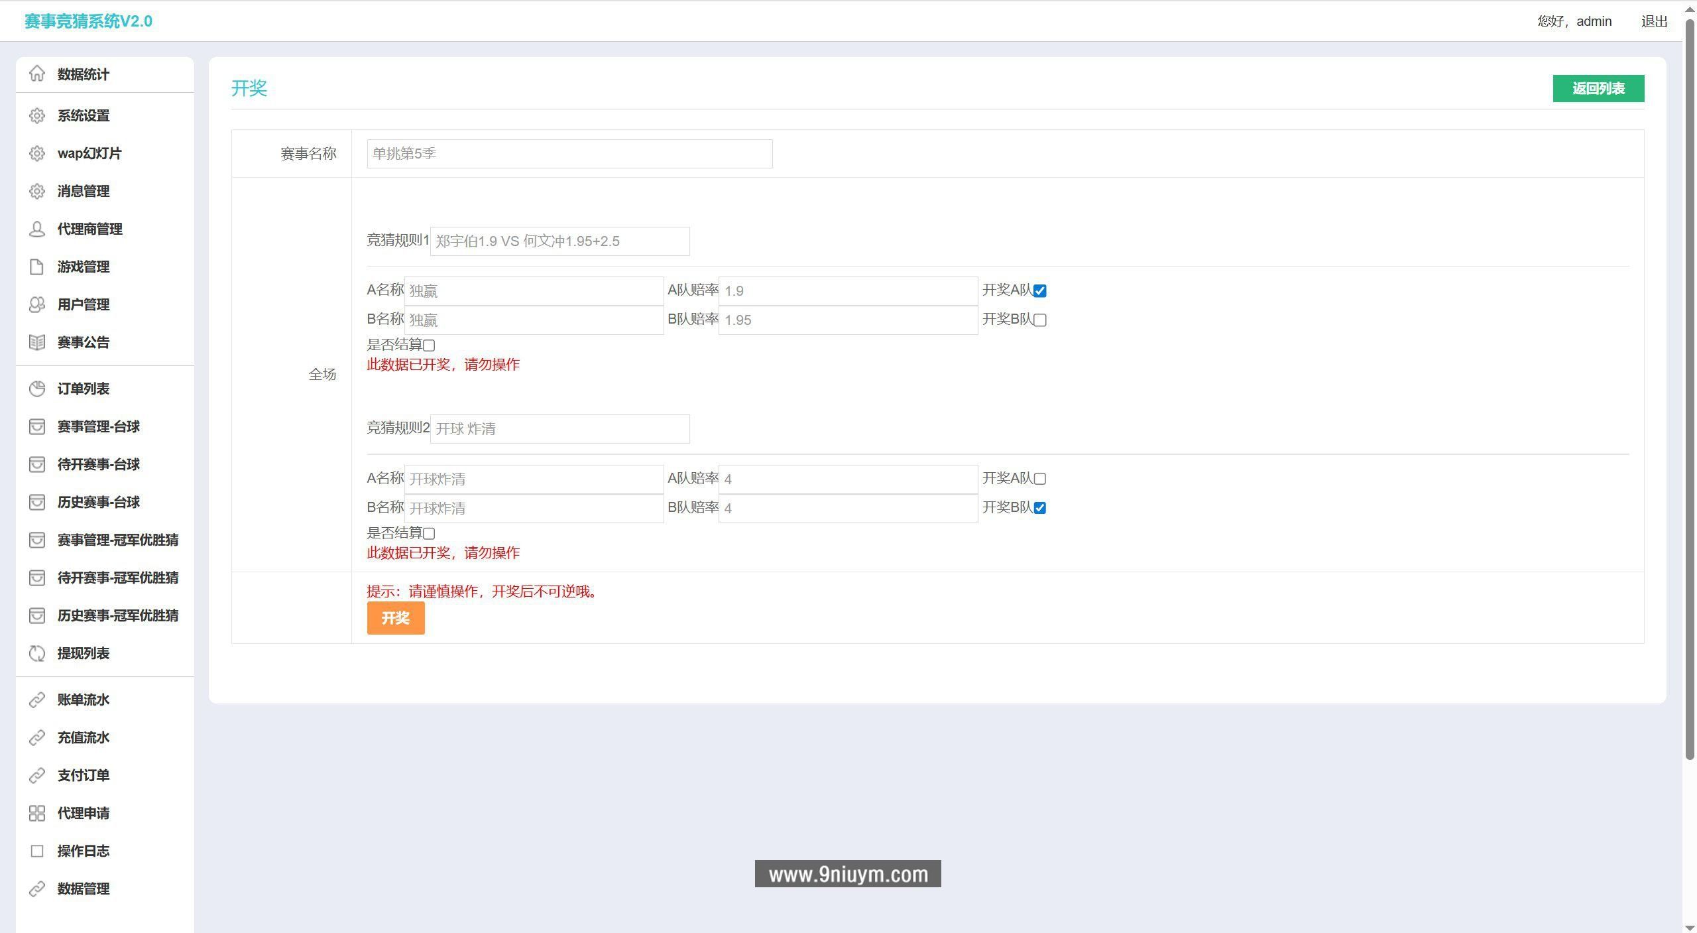Image resolution: width=1697 pixels, height=933 pixels.
Task: Click the 开奖 page heading
Action: tap(249, 88)
